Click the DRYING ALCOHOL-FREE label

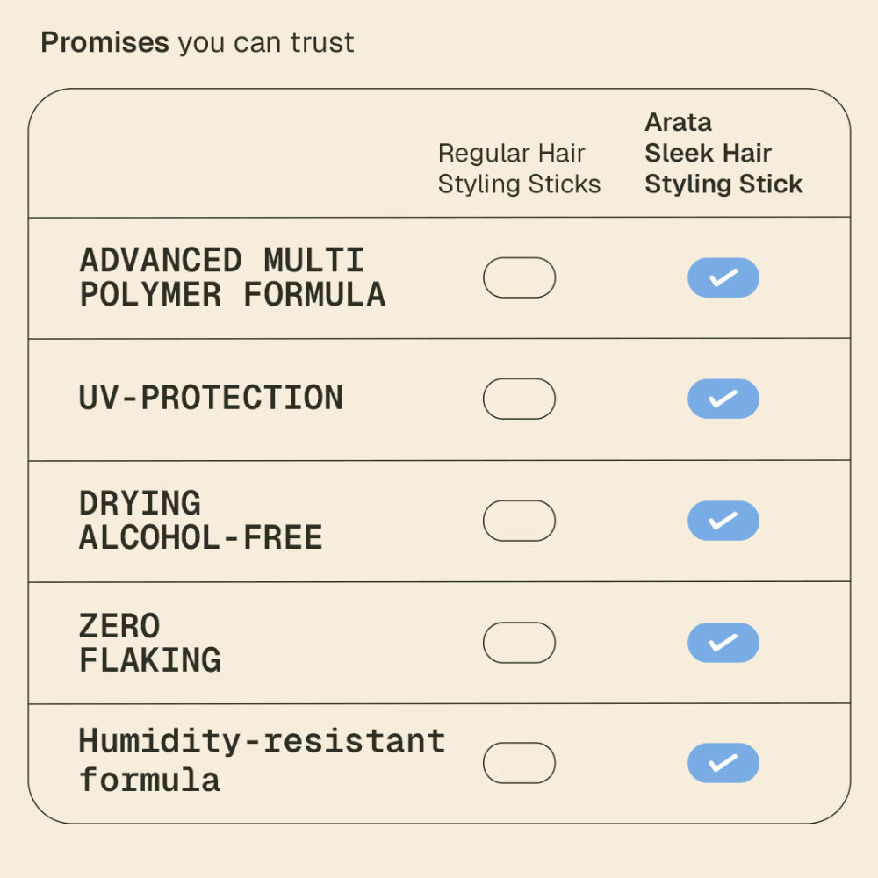pyautogui.click(x=200, y=520)
